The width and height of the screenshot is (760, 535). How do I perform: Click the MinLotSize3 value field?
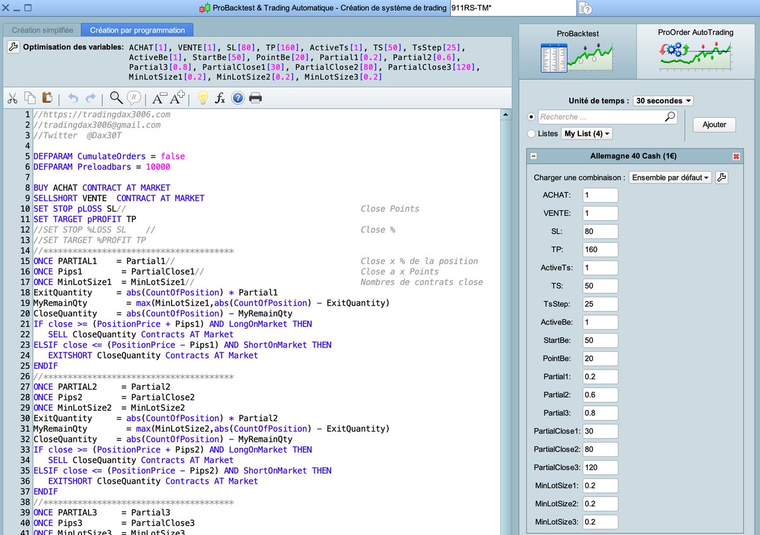pyautogui.click(x=600, y=522)
